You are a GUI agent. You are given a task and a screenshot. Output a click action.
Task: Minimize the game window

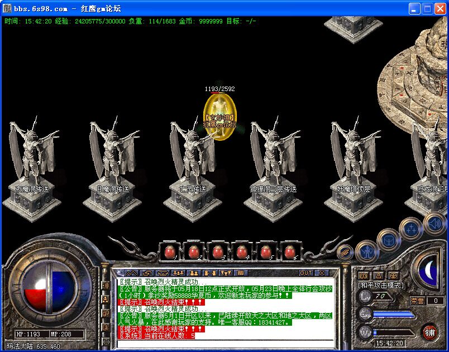pyautogui.click(x=414, y=8)
